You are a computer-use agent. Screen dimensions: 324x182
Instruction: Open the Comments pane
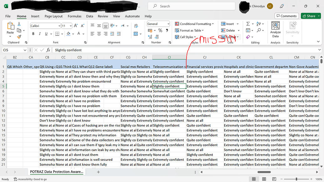click(x=286, y=16)
